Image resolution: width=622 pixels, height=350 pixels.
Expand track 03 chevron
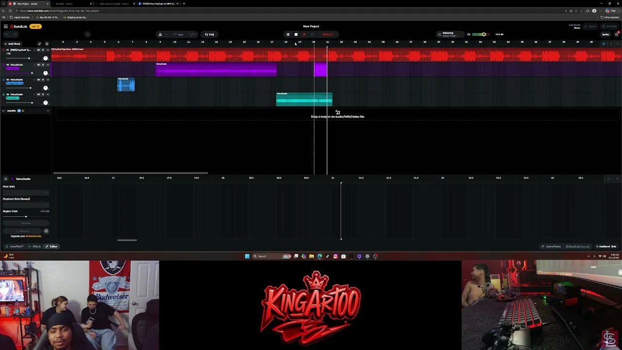(x=48, y=80)
